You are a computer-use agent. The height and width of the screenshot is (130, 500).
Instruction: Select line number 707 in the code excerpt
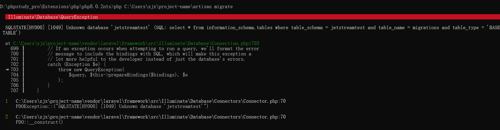tap(15, 91)
